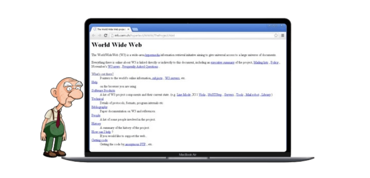Open the "What's out there?" link
Screen dimensions: 370x178
point(102,74)
